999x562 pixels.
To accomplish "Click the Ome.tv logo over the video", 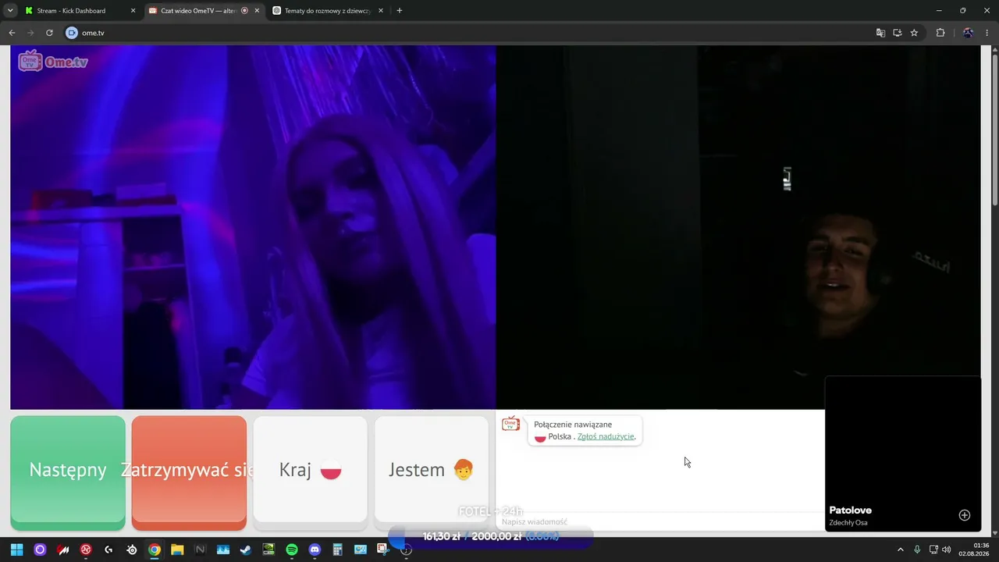I will point(53,61).
